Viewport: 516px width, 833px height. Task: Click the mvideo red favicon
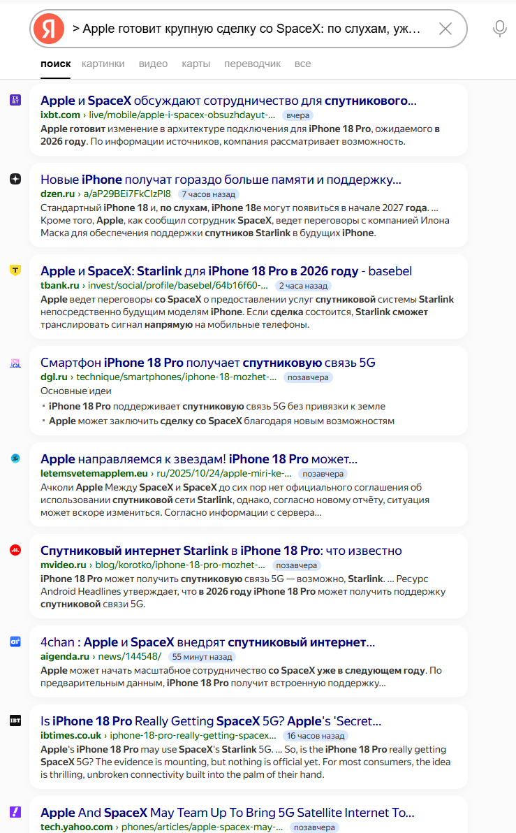(x=15, y=550)
